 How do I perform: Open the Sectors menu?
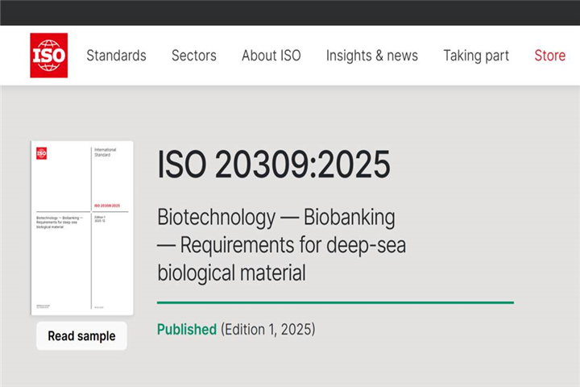(193, 56)
